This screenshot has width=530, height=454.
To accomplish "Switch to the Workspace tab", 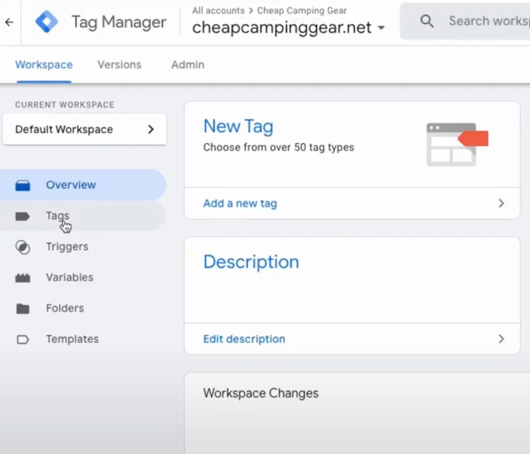I will click(44, 65).
